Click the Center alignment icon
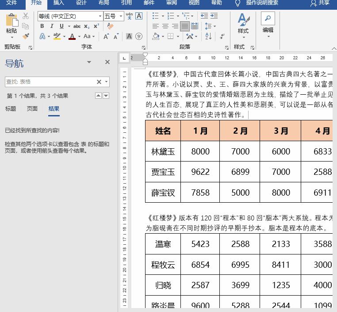 165,26
